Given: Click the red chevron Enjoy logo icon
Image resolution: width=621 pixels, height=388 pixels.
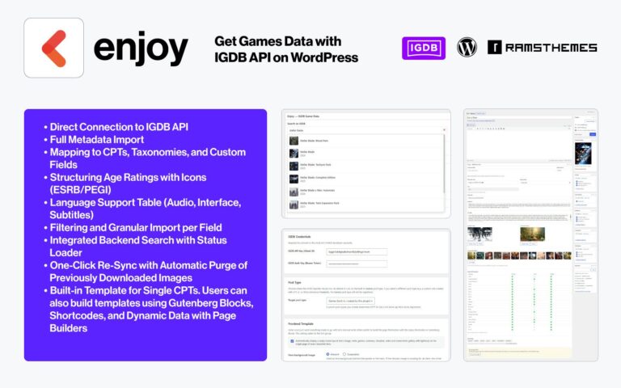Looking at the screenshot, I should pos(54,48).
